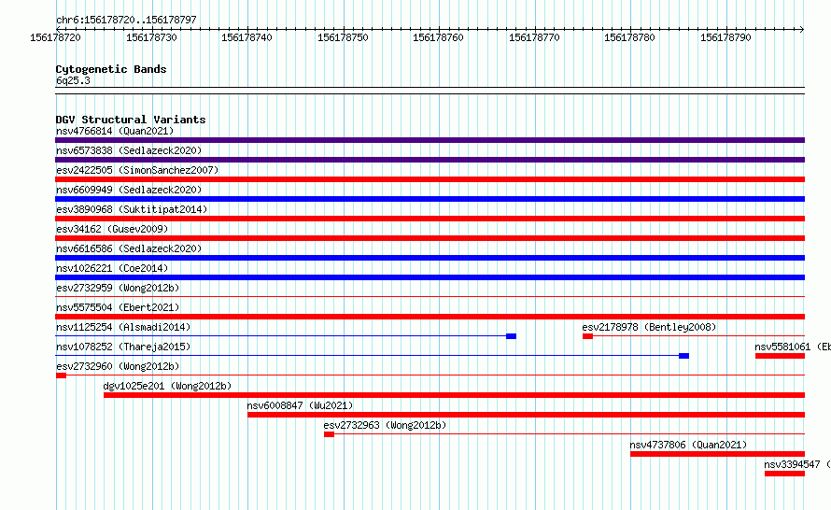The height and width of the screenshot is (510, 831).
Task: Click ruler coordinate 156178750
Action: point(343,37)
